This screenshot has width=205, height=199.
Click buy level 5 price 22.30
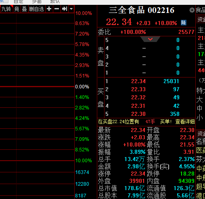tap(138, 114)
